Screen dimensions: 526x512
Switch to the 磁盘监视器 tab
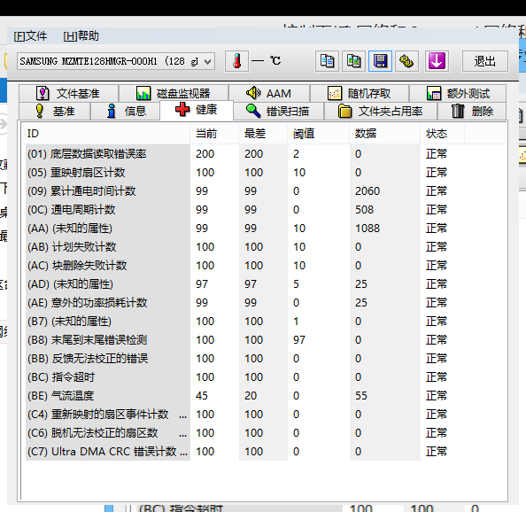[174, 93]
